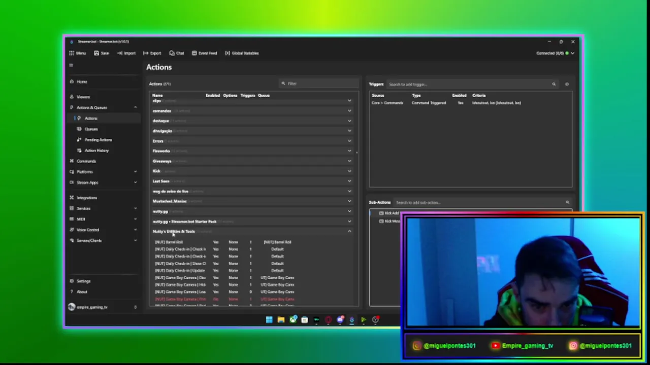Click the trigger search magnifier icon
Screen dimensions: 650x365
pyautogui.click(x=554, y=84)
